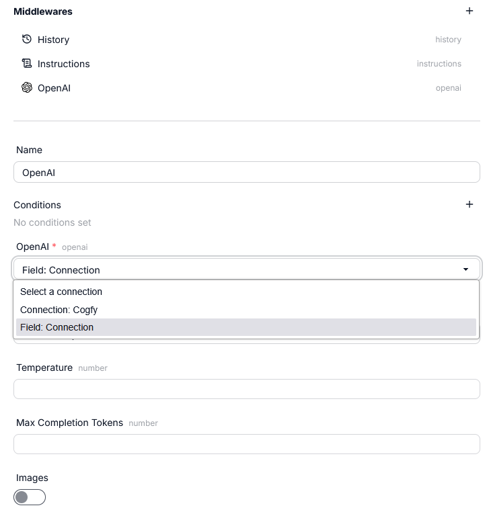Click the OpenAI logo icon
487x518 pixels.
[x=27, y=87]
